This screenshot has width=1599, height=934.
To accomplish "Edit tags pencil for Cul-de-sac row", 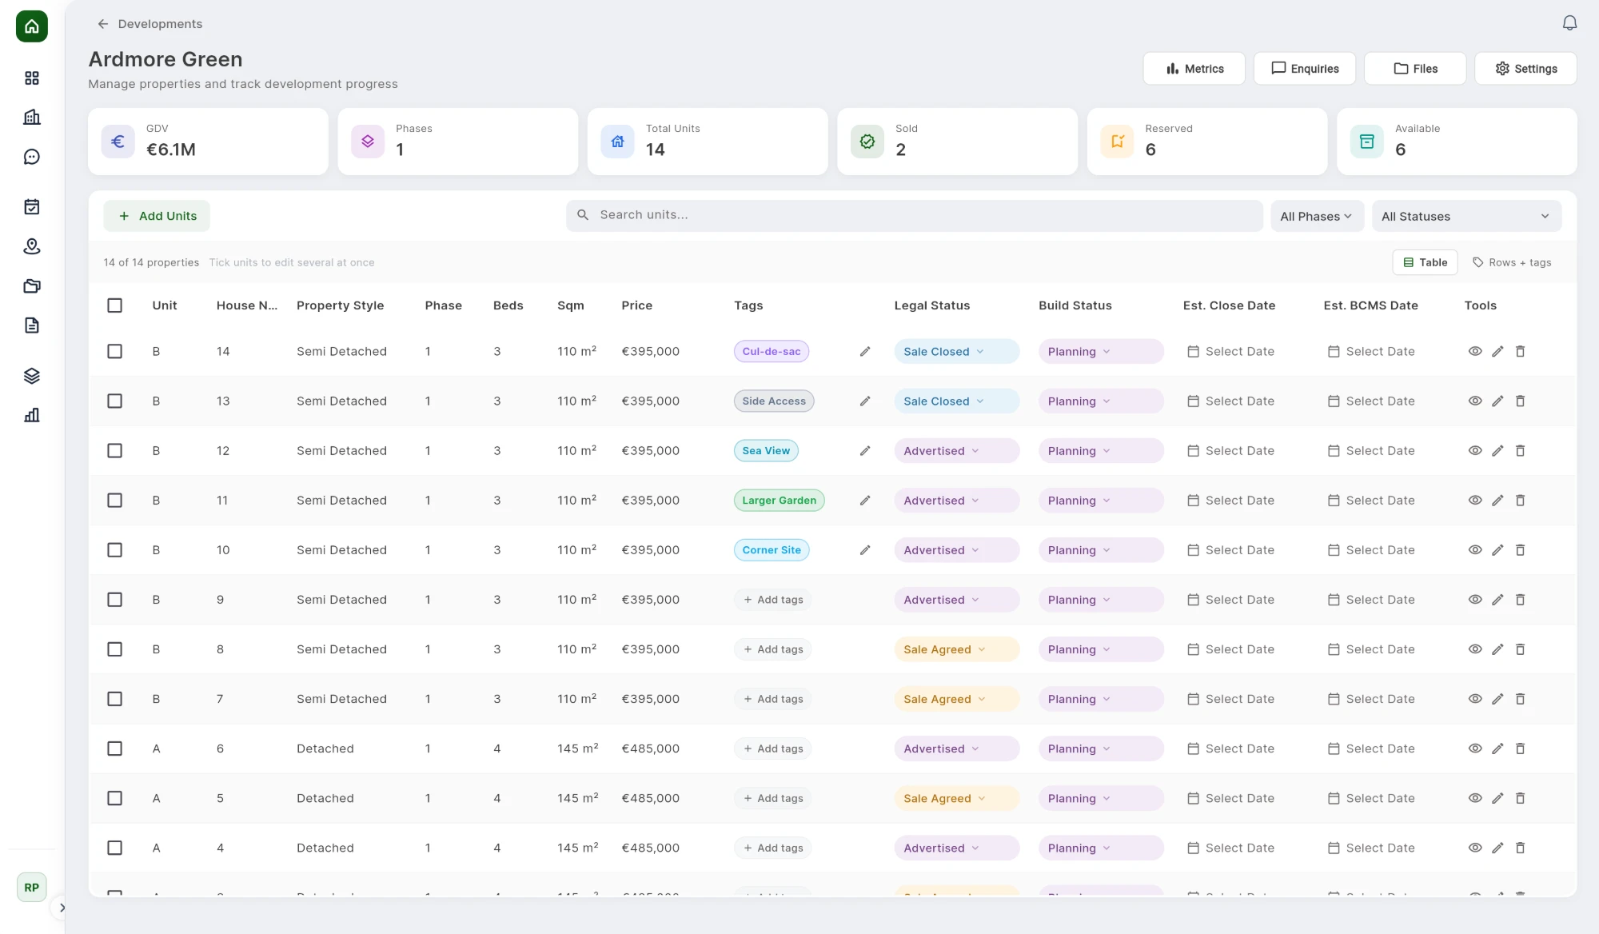I will point(865,352).
